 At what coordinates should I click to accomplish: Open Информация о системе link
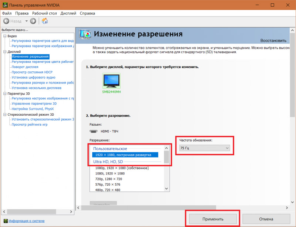(27, 221)
